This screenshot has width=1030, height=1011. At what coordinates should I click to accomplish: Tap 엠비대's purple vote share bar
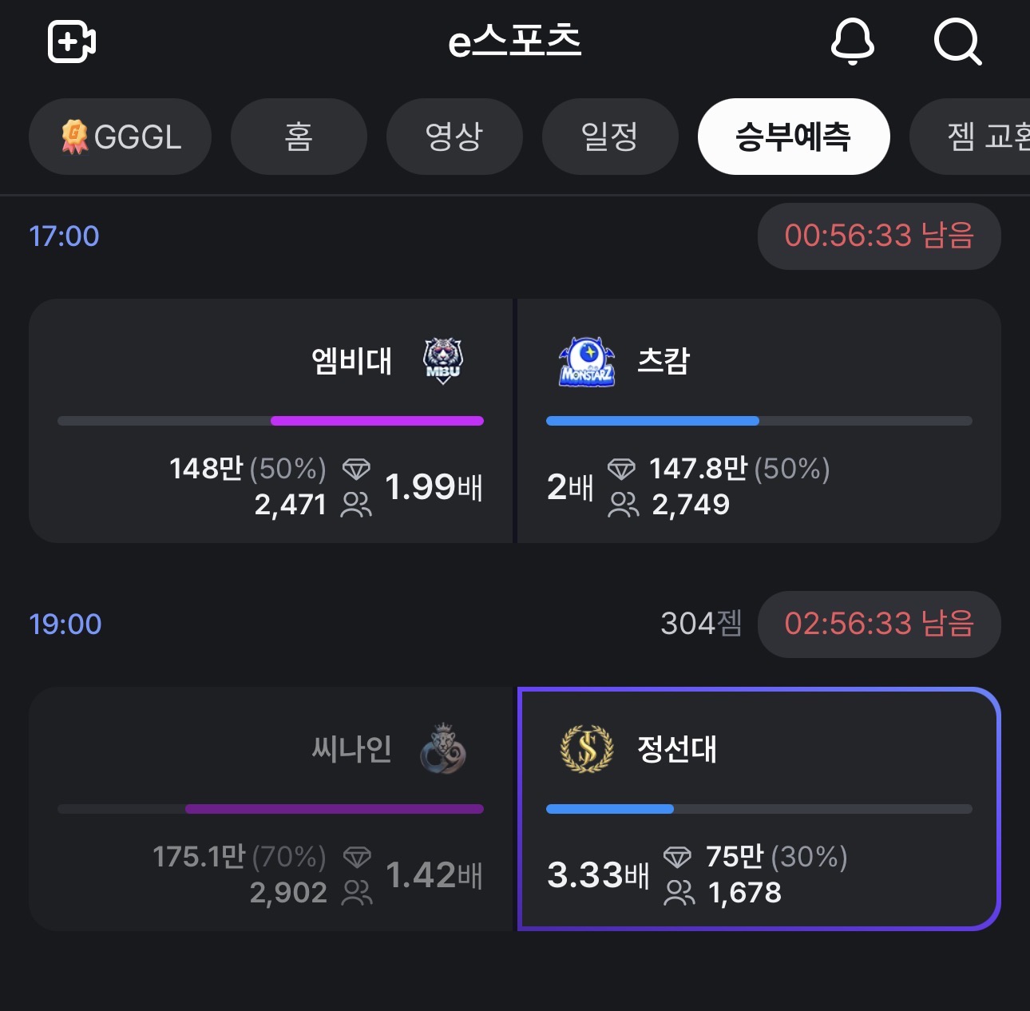tap(377, 421)
